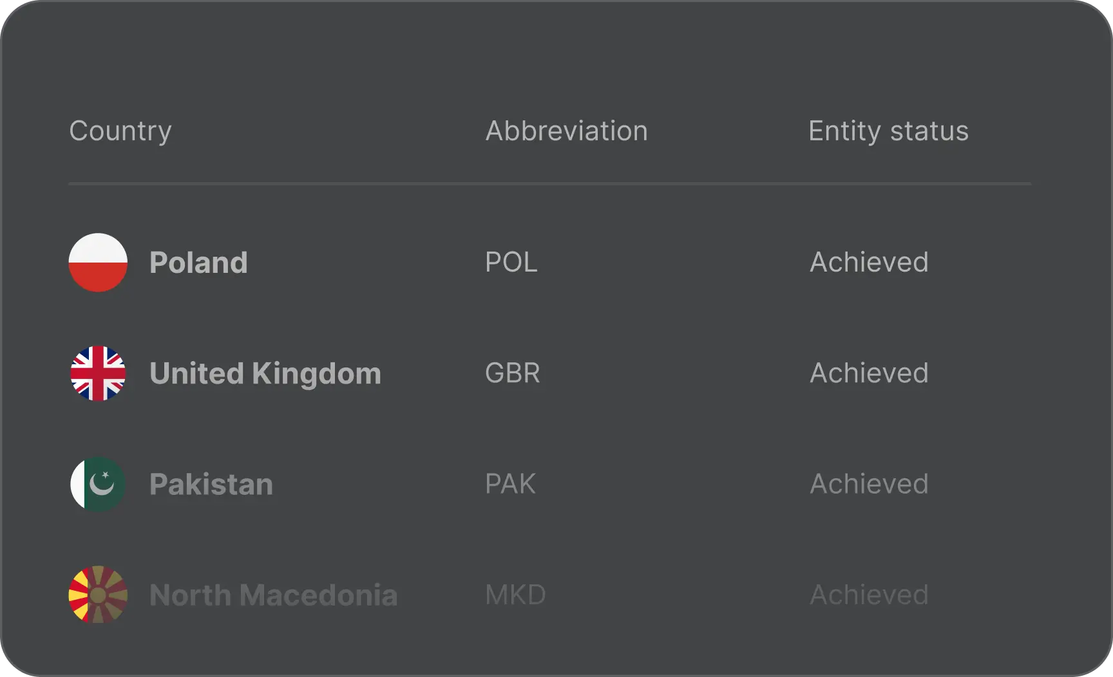This screenshot has width=1113, height=677.
Task: Click Pakistan's Achieved entity status
Action: [x=869, y=484]
